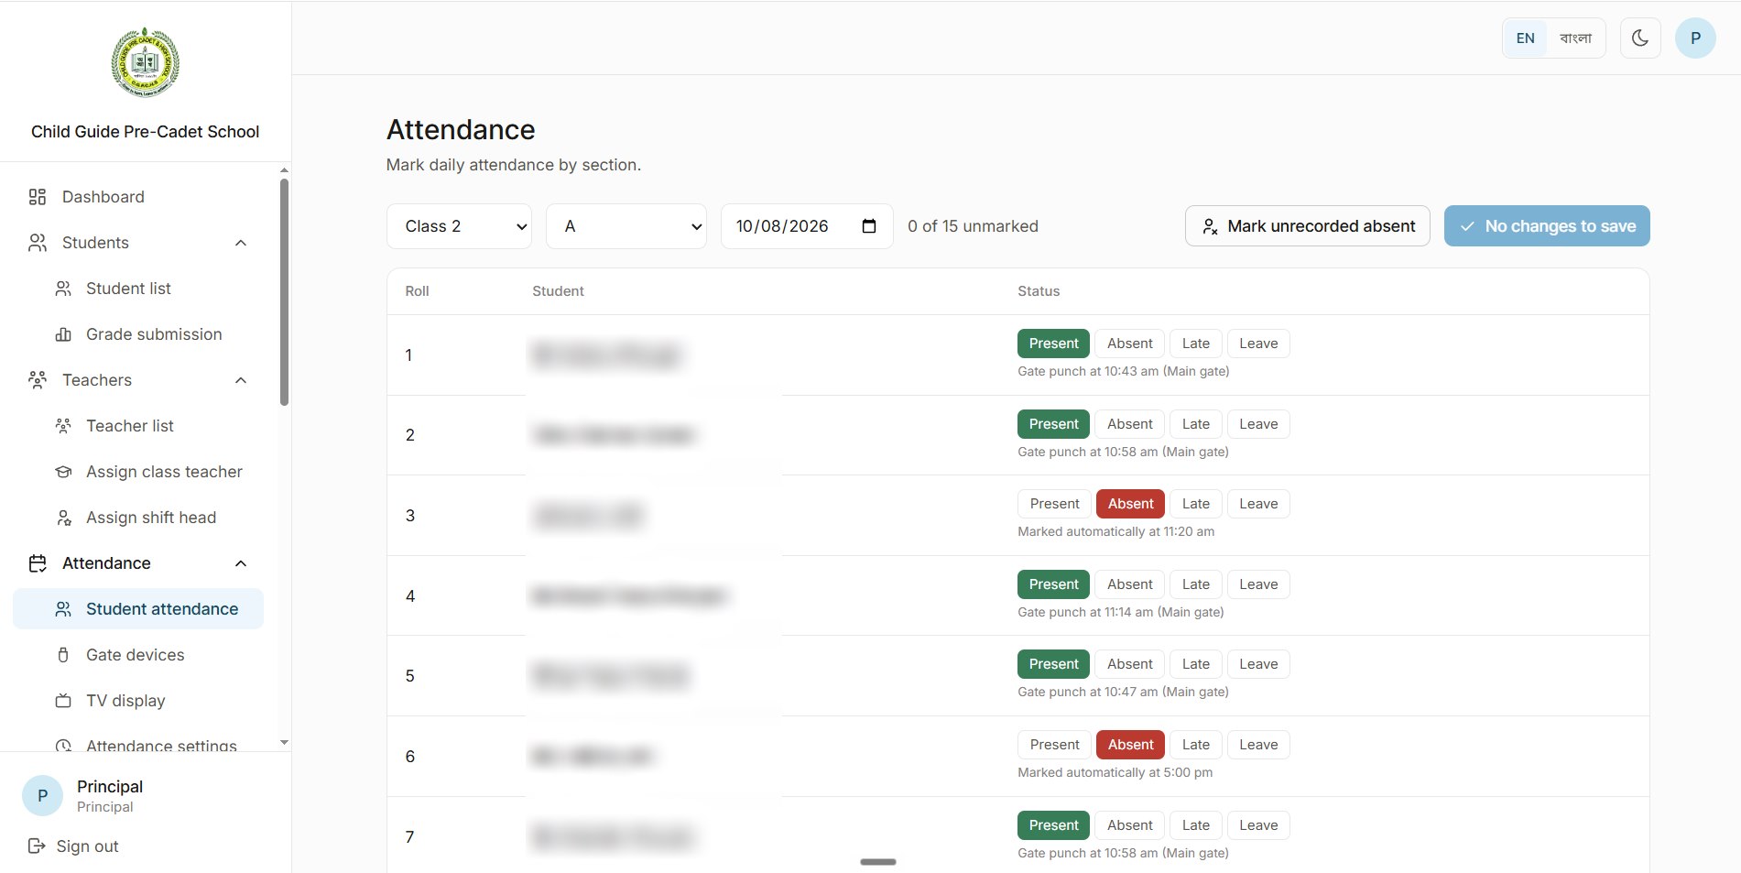Click Mark unrecorded absent button

[1307, 226]
